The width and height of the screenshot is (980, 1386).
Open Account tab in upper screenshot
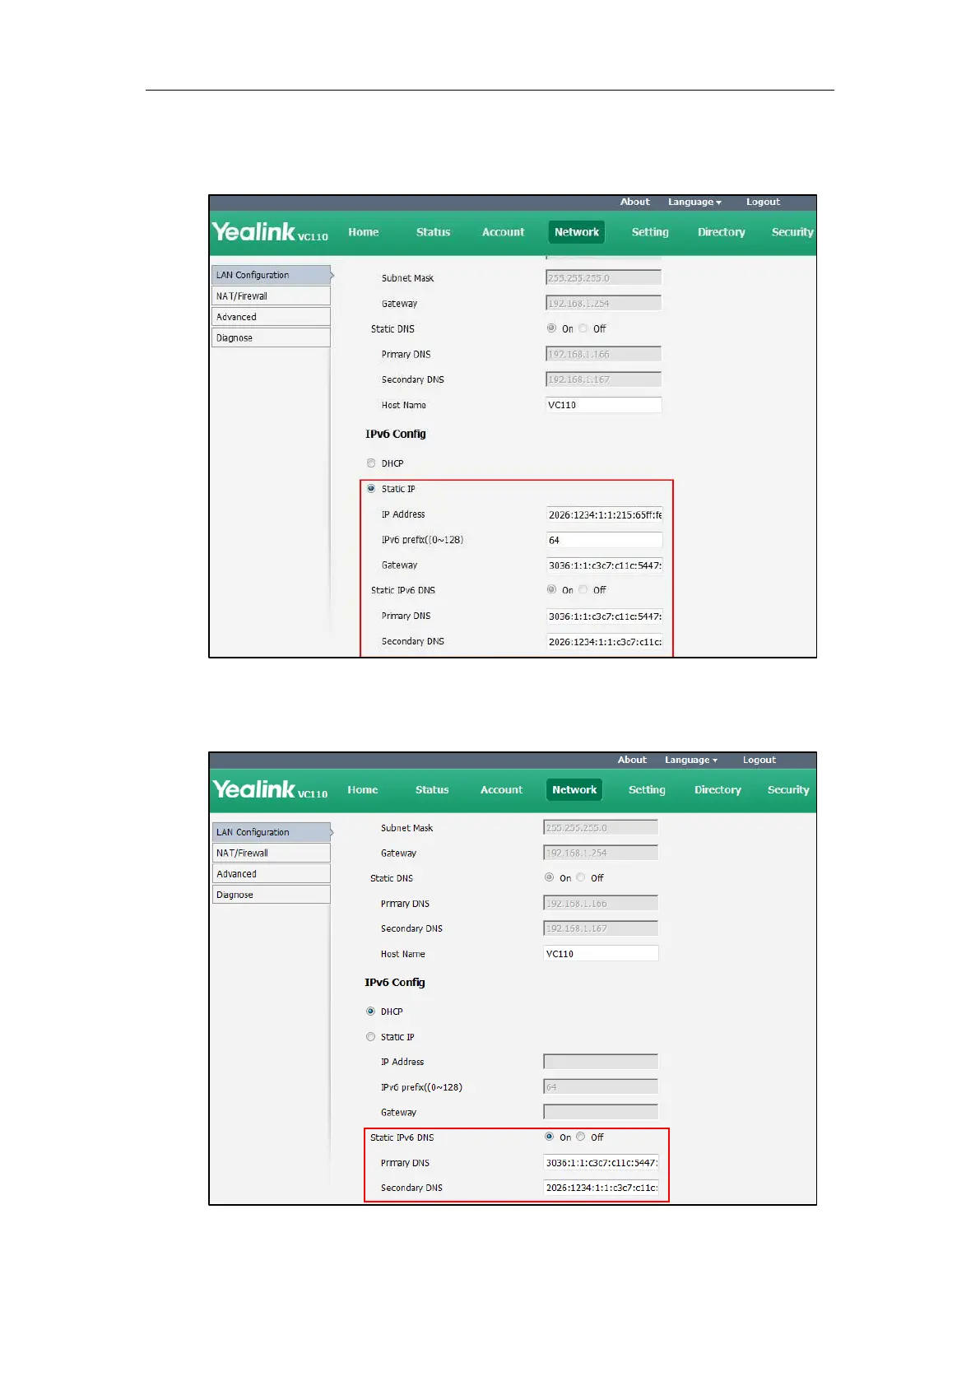click(503, 232)
